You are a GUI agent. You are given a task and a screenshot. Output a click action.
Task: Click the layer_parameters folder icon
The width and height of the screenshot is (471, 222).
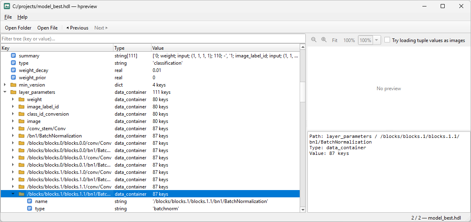pos(13,92)
